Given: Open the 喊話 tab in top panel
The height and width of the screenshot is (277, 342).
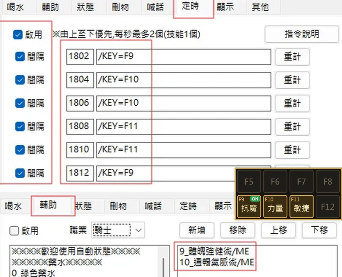Looking at the screenshot, I should [x=155, y=7].
